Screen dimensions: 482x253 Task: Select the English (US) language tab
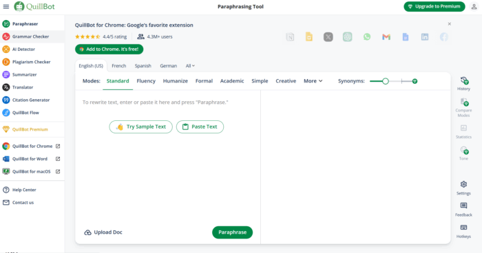pos(91,66)
